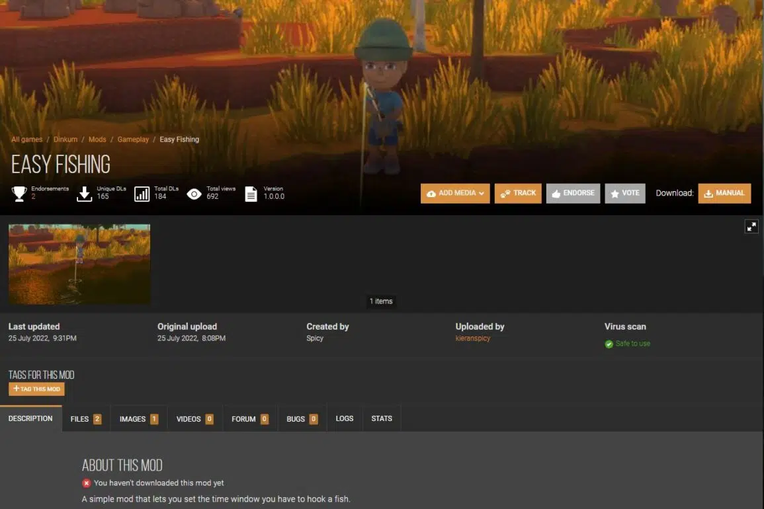Click the Unique DLs count 165
The height and width of the screenshot is (509, 764).
103,196
